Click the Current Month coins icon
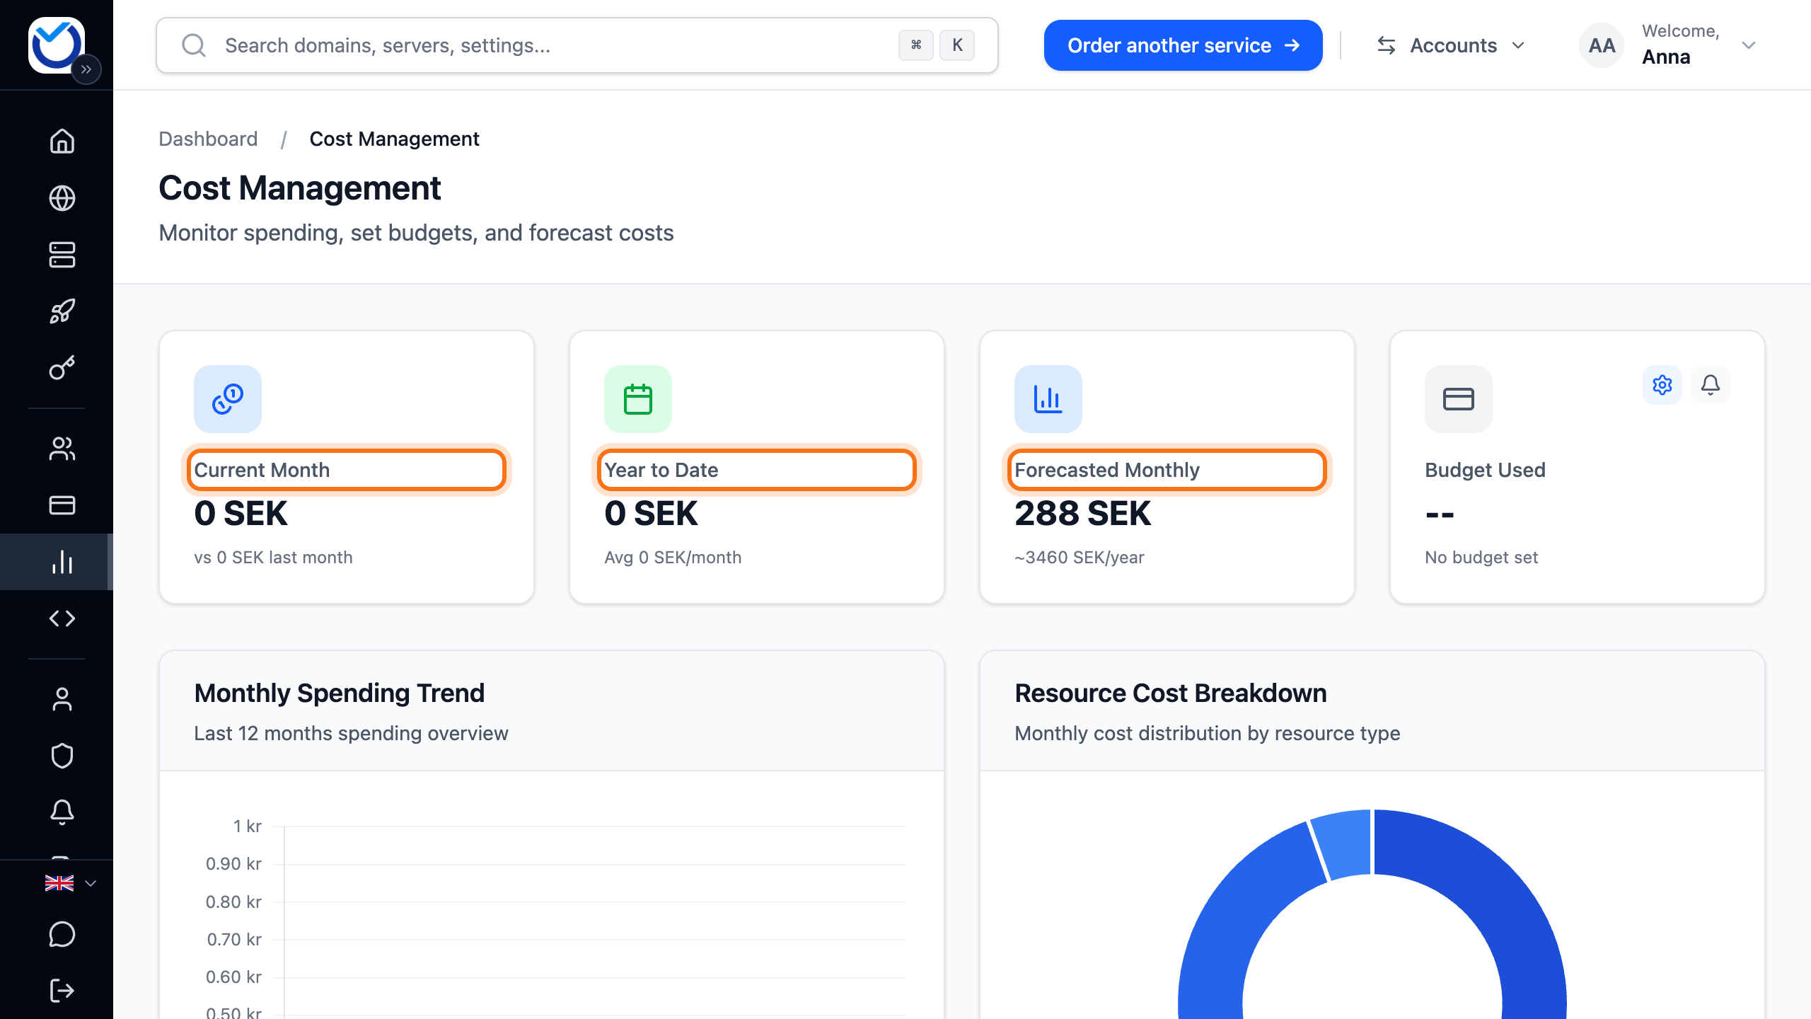Viewport: 1811px width, 1019px height. pos(228,399)
